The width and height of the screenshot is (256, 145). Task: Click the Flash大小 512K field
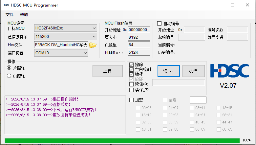click(139, 52)
